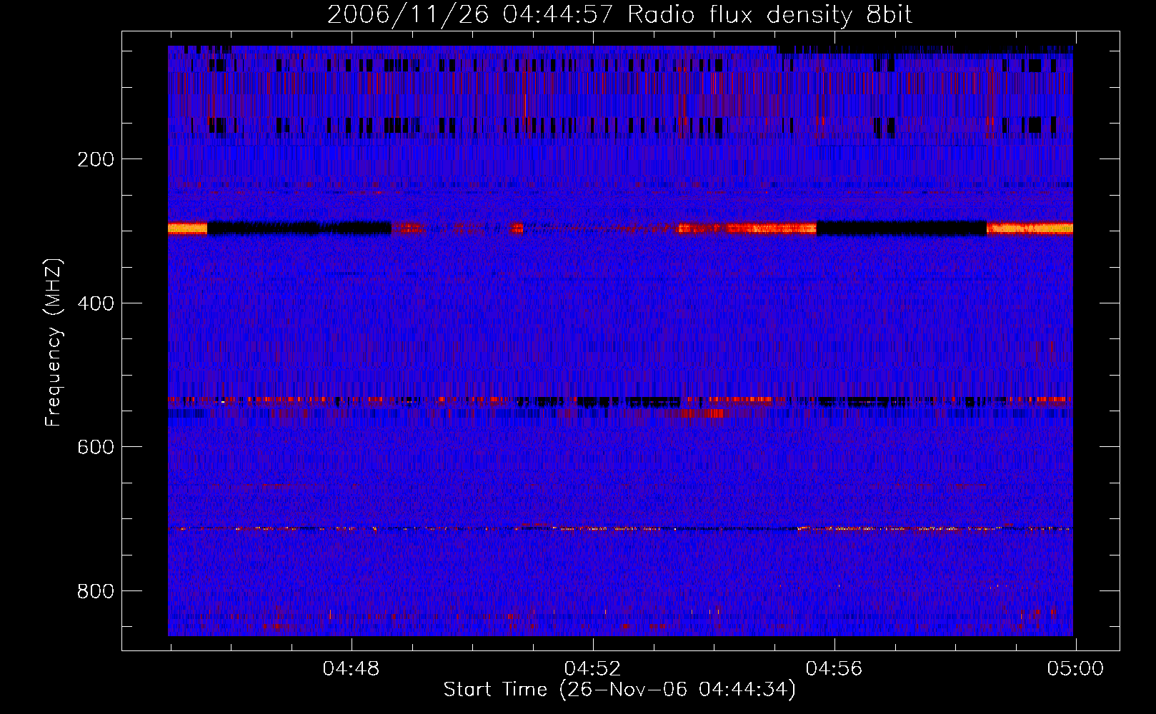Click the 'Frequency (MHZ)' axis label
The image size is (1156, 714).
point(54,343)
